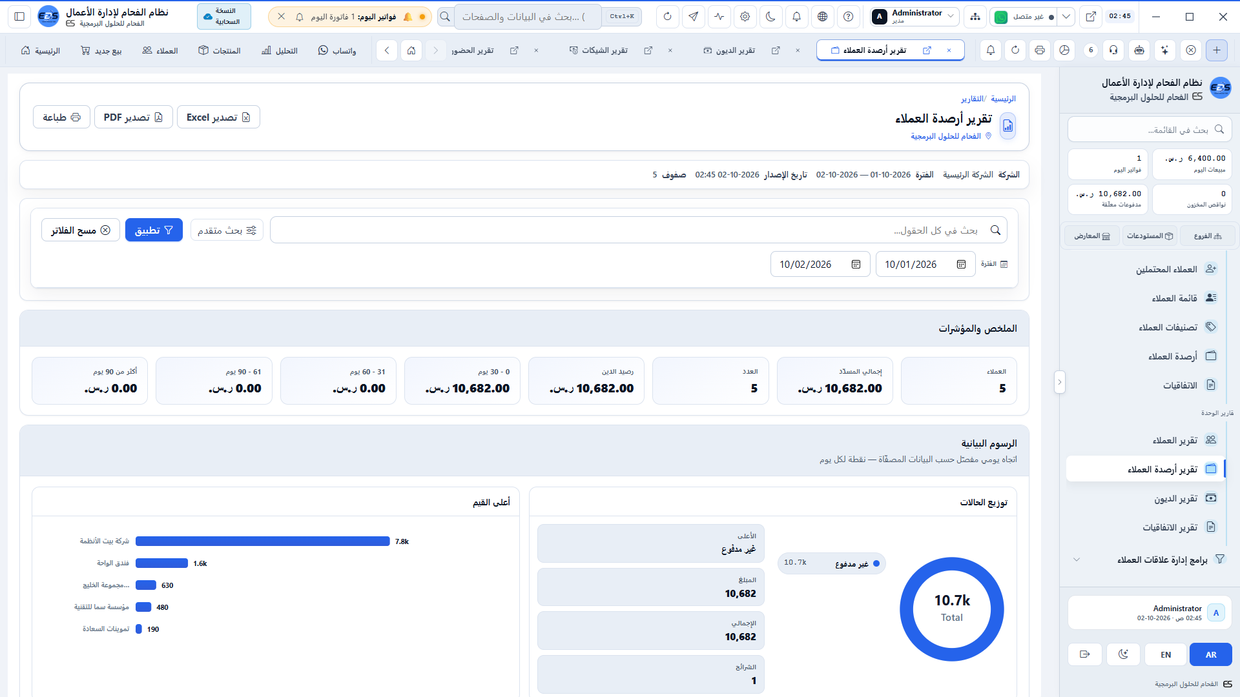The image size is (1240, 697).
Task: Expand the Administrator user dropdown
Action: (x=914, y=17)
